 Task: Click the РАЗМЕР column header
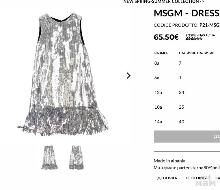(x=161, y=53)
